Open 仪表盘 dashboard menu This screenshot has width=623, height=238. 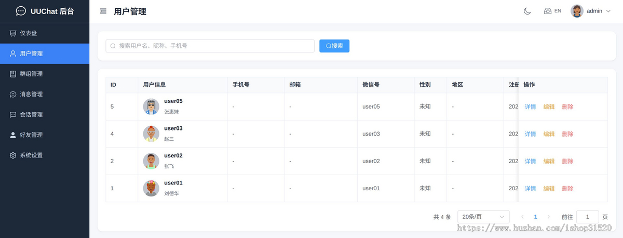point(45,33)
